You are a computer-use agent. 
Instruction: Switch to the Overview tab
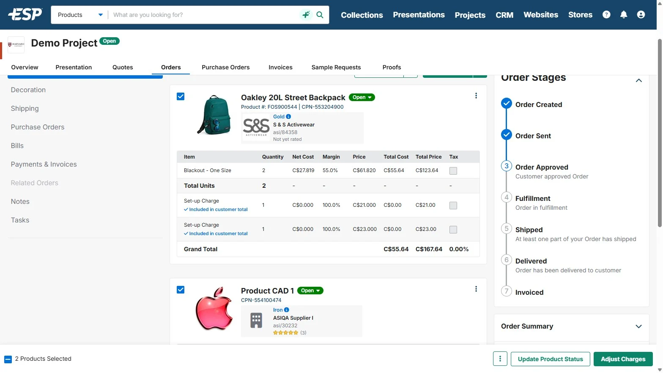(25, 67)
